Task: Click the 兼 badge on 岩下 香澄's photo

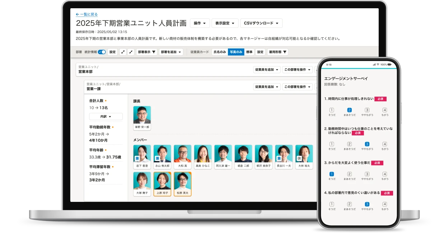Action: pyautogui.click(x=137, y=158)
